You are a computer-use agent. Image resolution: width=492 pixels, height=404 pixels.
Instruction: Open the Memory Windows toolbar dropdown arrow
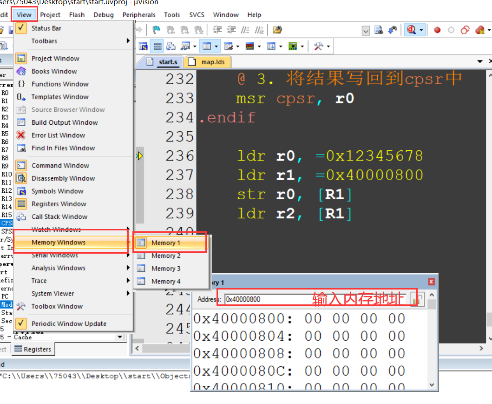pos(216,47)
